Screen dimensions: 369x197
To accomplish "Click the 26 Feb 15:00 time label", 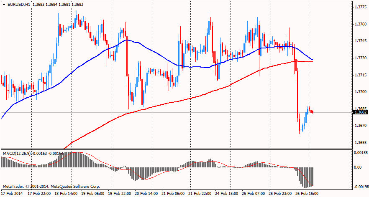I will point(307,194).
